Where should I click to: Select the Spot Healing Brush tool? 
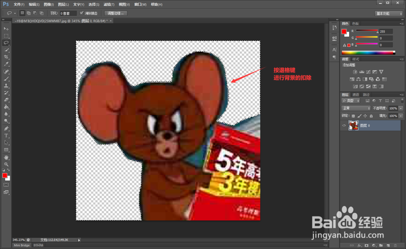pos(6,71)
